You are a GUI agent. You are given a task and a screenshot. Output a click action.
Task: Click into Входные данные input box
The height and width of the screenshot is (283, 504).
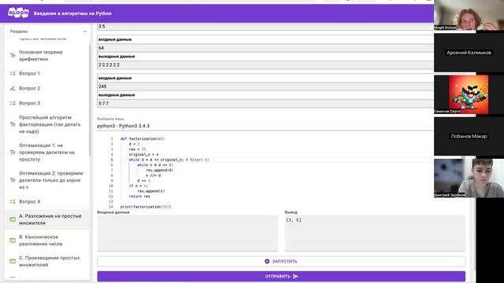click(x=187, y=233)
